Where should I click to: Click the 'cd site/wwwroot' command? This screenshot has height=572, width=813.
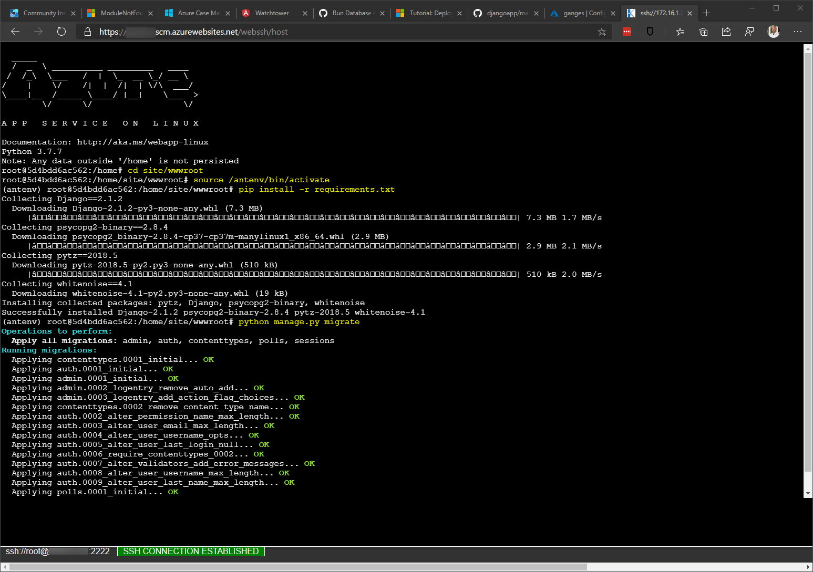click(x=165, y=170)
